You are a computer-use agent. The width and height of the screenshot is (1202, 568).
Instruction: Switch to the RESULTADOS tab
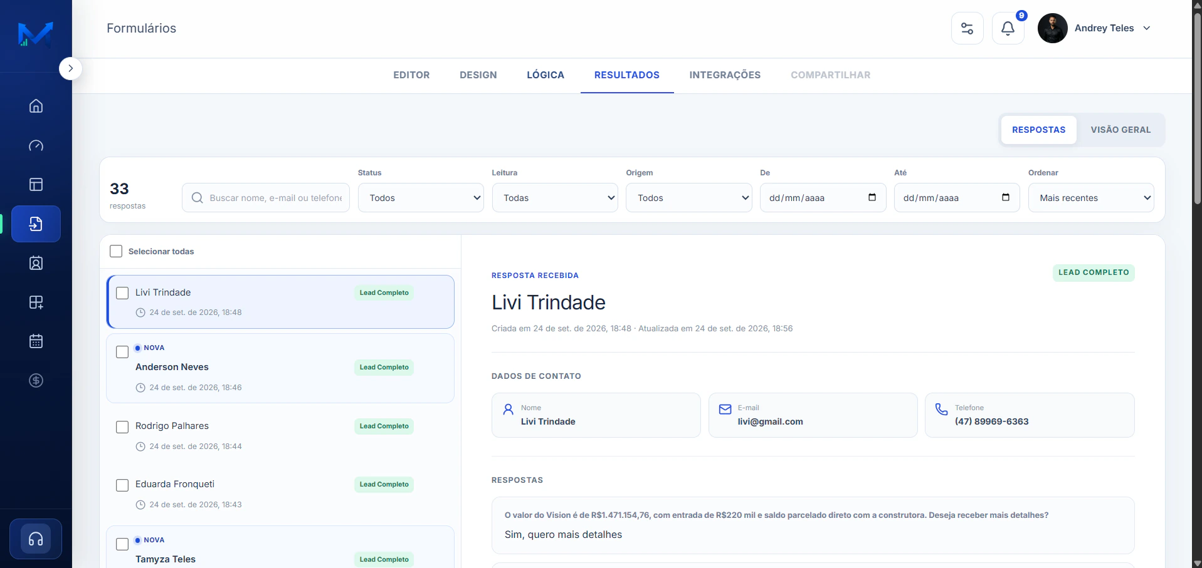tap(627, 75)
